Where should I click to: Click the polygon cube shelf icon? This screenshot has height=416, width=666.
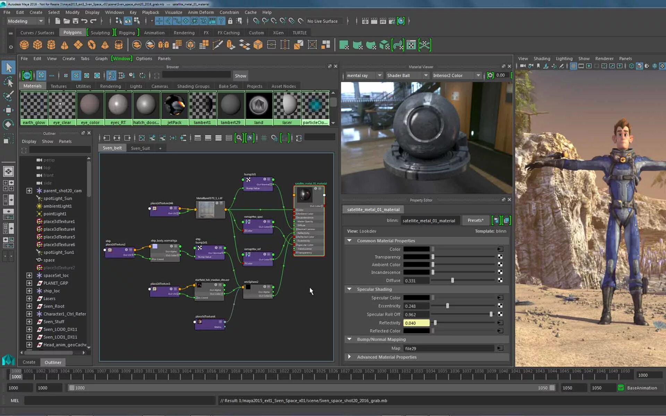37,45
